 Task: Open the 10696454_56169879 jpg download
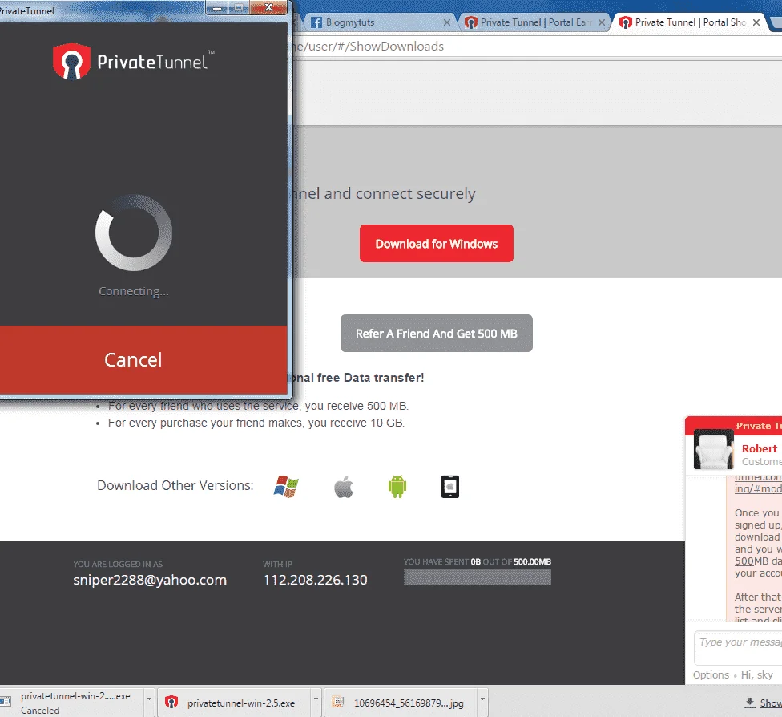[401, 703]
